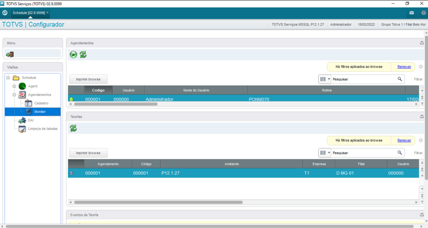Open Limpeza de tabelas tree item
428x228 pixels.
[43, 129]
